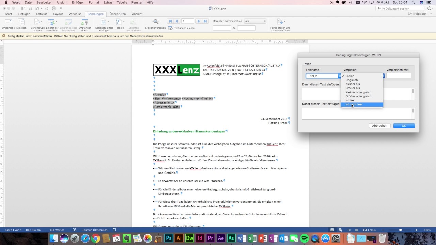The height and width of the screenshot is (245, 436).
Task: Click Fertig stellen und zusammenführen
Action: [x=280, y=24]
